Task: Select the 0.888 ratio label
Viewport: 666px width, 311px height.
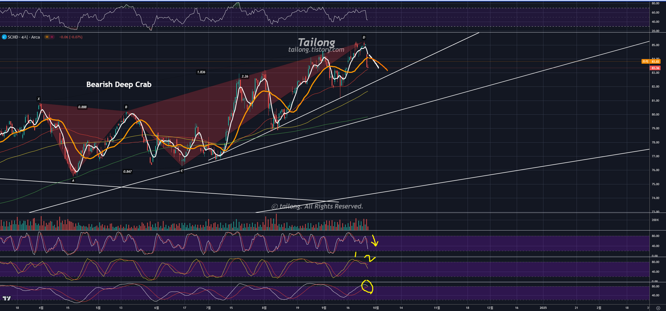Action: (82, 107)
